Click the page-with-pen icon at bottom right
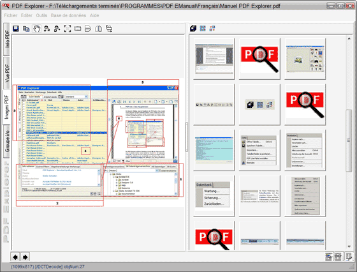 (x=348, y=257)
